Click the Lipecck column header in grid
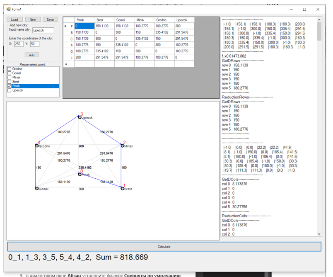 [x=184, y=20]
